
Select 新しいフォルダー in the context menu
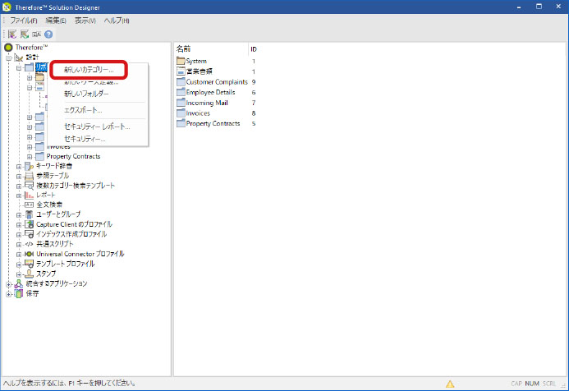pos(85,94)
